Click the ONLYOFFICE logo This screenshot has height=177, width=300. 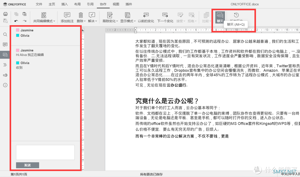[x=15, y=4]
